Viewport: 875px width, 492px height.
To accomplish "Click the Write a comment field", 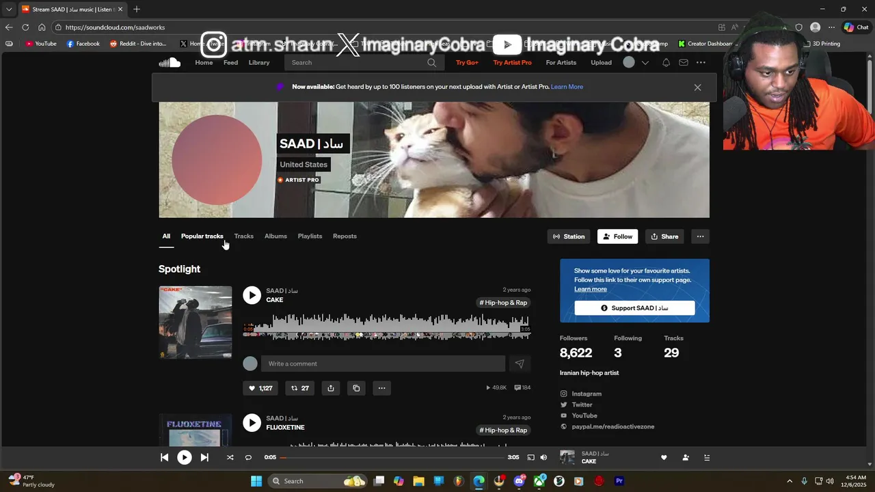I will coord(383,364).
